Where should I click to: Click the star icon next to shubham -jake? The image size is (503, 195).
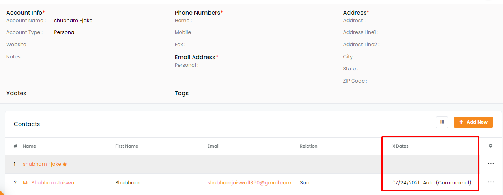coord(65,164)
